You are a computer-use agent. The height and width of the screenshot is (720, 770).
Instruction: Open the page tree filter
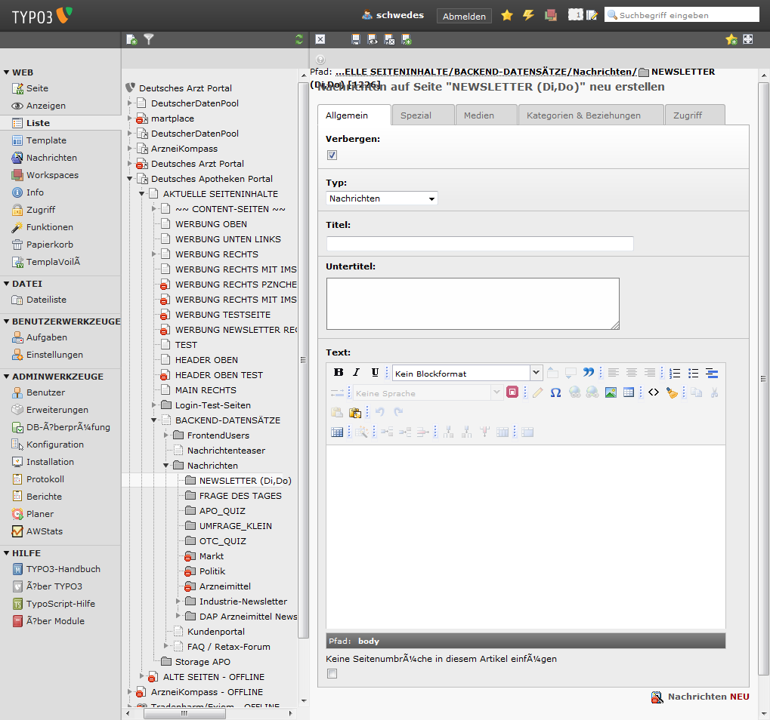click(x=149, y=39)
